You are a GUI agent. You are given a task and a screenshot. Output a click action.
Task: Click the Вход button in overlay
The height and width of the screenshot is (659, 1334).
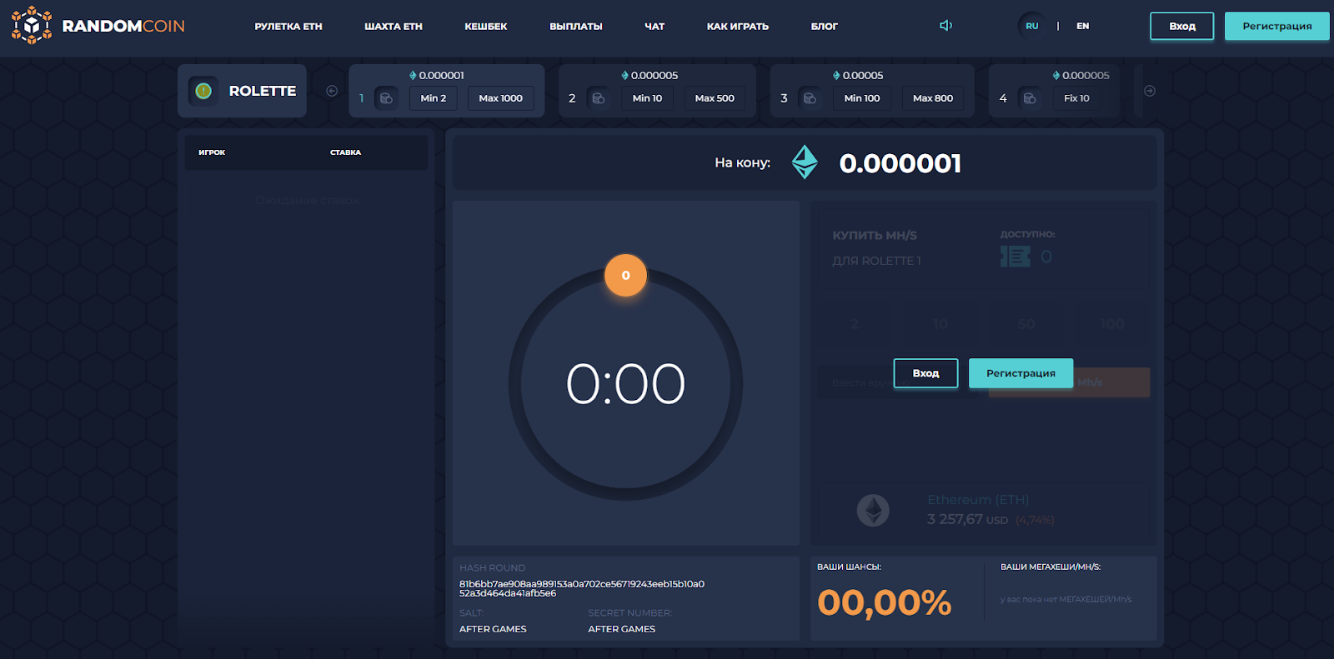click(x=925, y=373)
